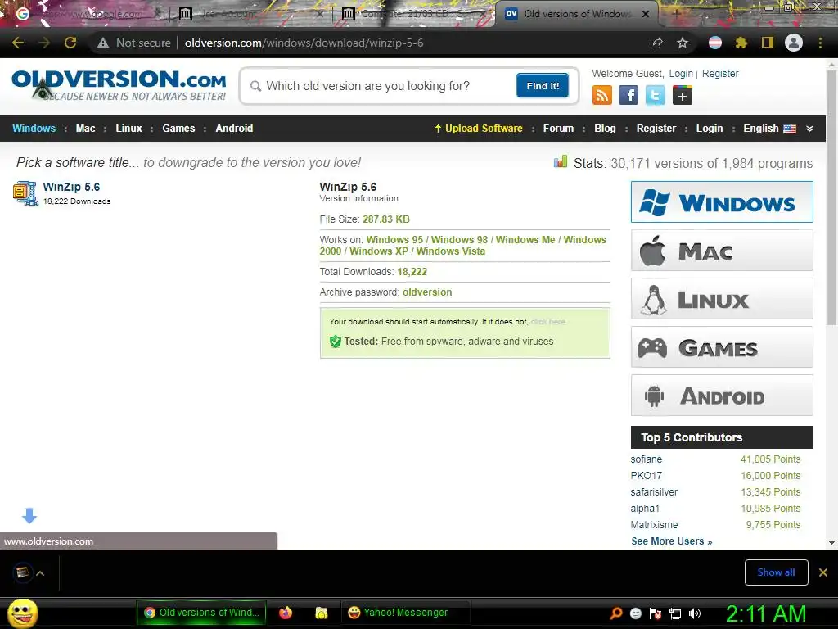838x629 pixels.
Task: Open Mac in the navigation bar
Action: (85, 129)
